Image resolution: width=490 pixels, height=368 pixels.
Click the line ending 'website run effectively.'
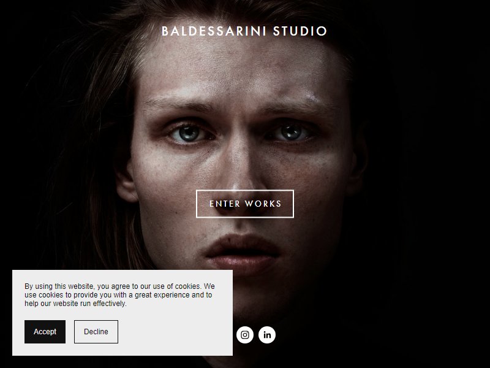point(75,304)
